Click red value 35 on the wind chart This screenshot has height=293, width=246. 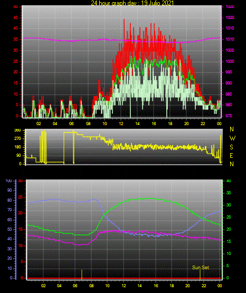click(x=16, y=39)
